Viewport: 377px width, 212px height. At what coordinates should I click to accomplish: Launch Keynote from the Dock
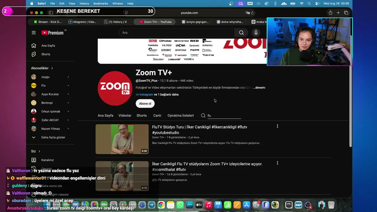(218, 205)
